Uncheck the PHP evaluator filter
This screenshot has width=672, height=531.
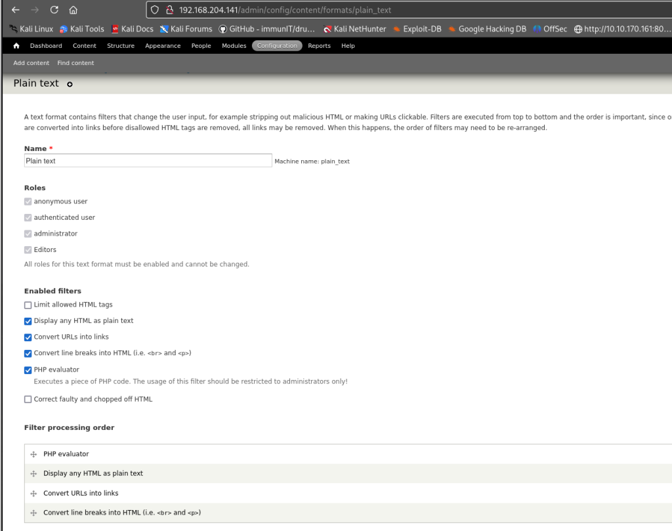pos(28,370)
